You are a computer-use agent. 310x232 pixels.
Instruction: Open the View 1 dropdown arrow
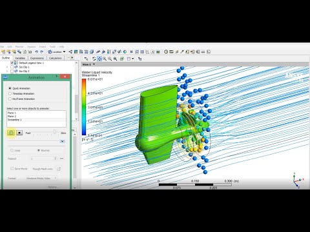pos(94,64)
